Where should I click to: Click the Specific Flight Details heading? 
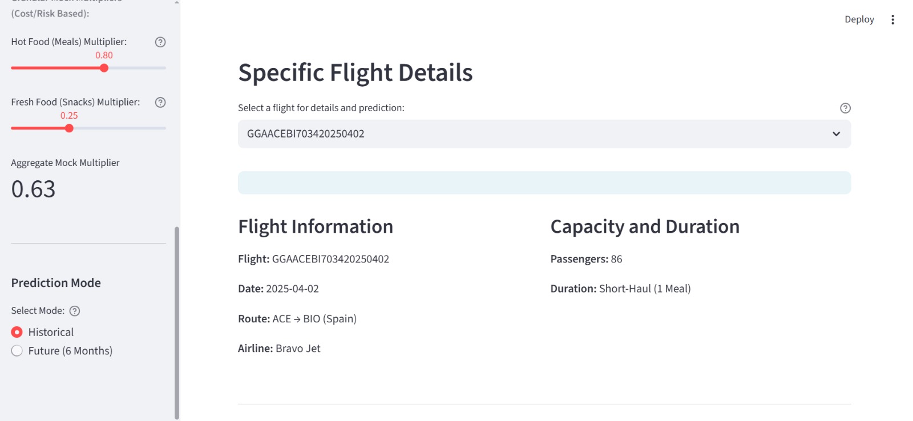[355, 73]
